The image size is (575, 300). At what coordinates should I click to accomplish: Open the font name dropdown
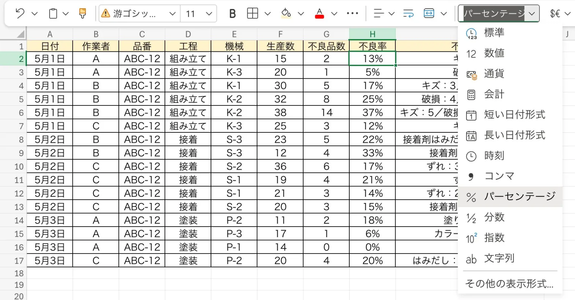pos(172,14)
